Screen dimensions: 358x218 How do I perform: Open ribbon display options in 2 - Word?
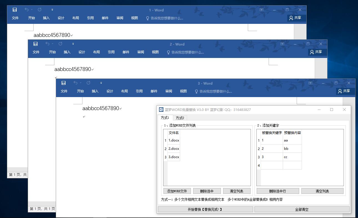[x=282, y=44]
